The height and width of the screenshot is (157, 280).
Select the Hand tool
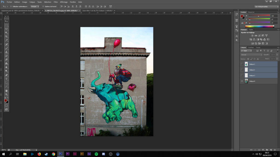[7, 91]
